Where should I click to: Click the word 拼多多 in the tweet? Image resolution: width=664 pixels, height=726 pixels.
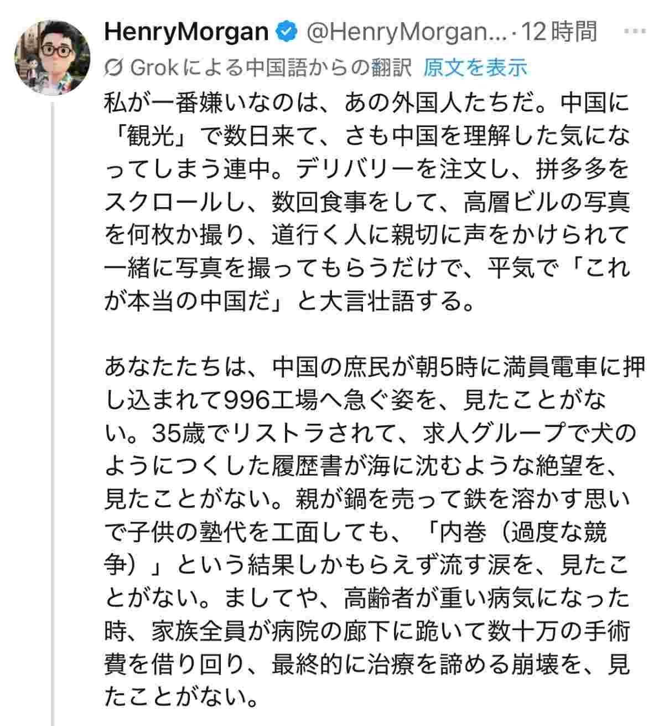(568, 169)
